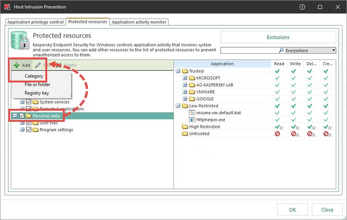Click the OK button

(x=292, y=210)
